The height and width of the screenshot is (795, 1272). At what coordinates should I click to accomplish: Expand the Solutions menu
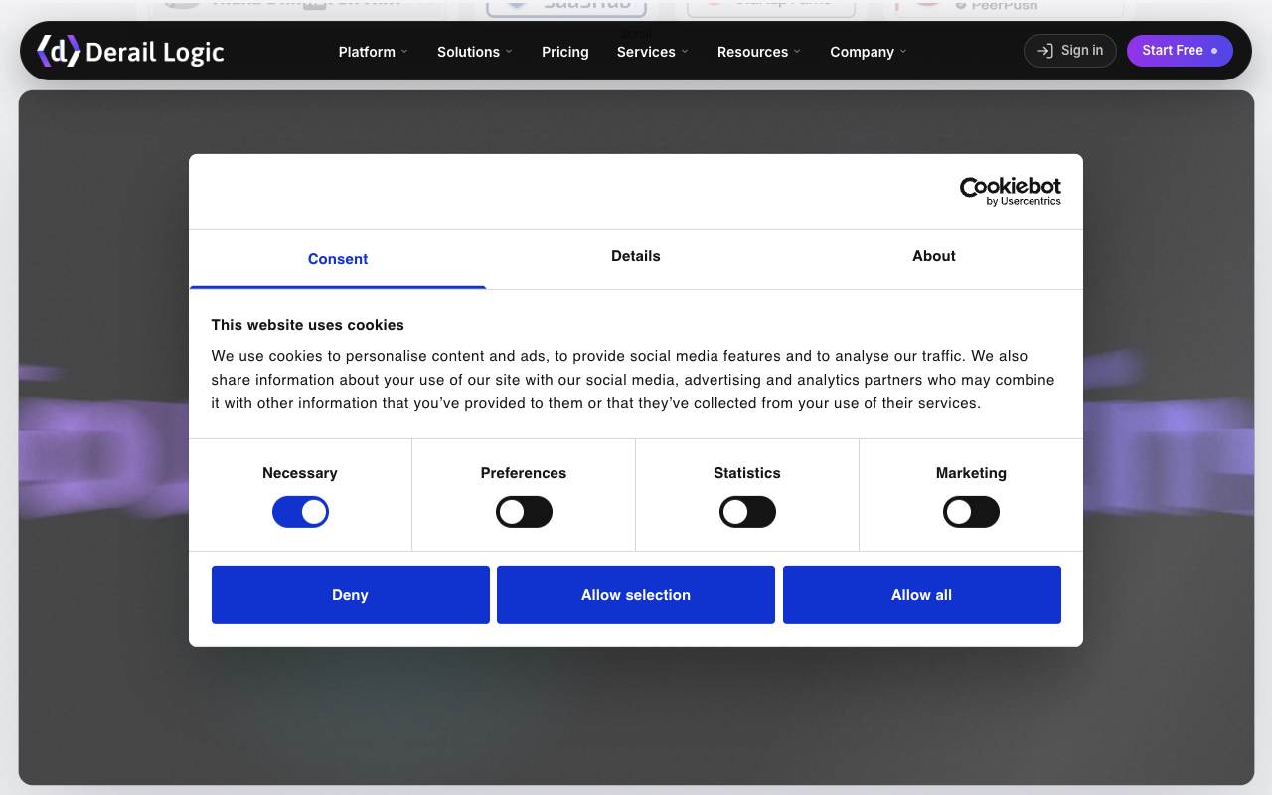tap(475, 52)
